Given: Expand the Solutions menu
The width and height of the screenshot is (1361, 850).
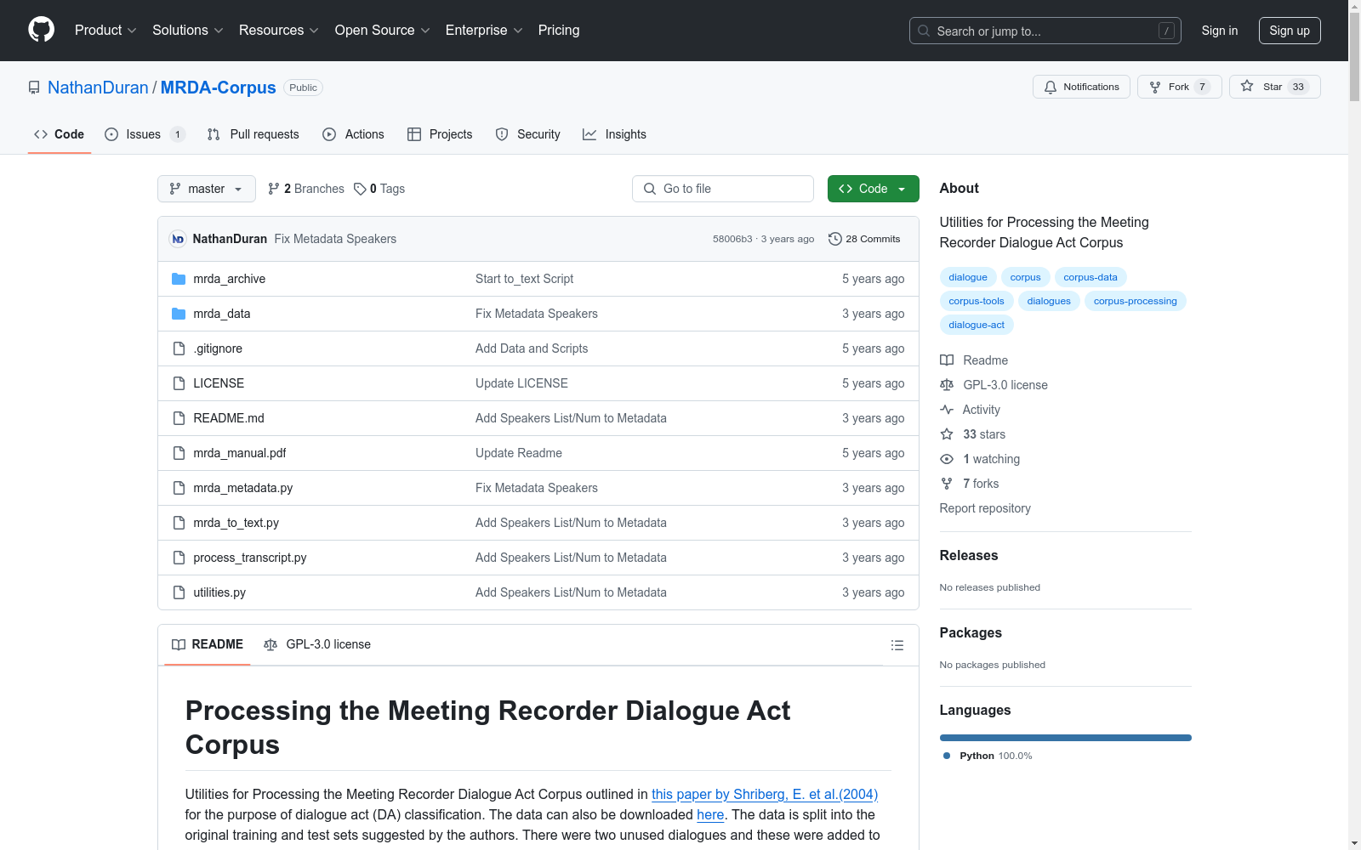Looking at the screenshot, I should (188, 30).
